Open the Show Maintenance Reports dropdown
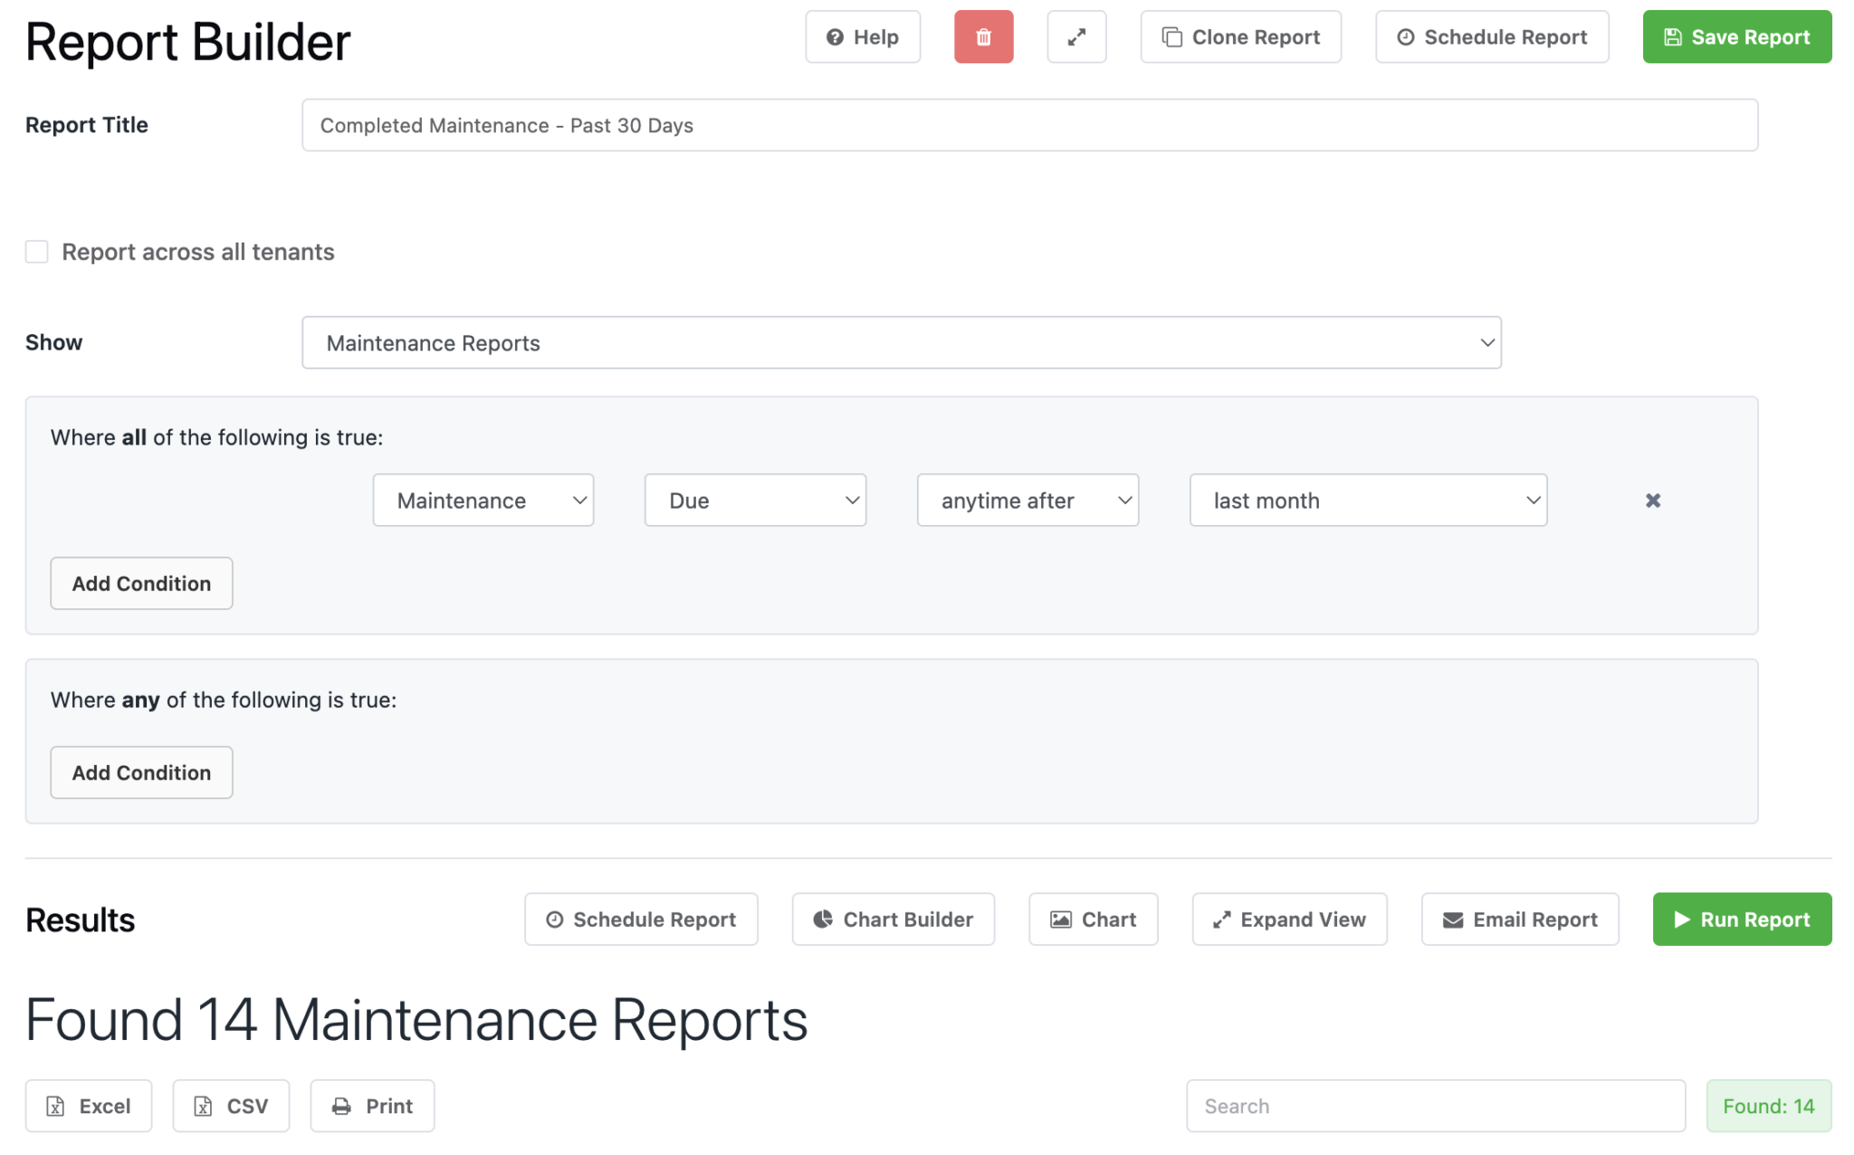 tap(901, 342)
